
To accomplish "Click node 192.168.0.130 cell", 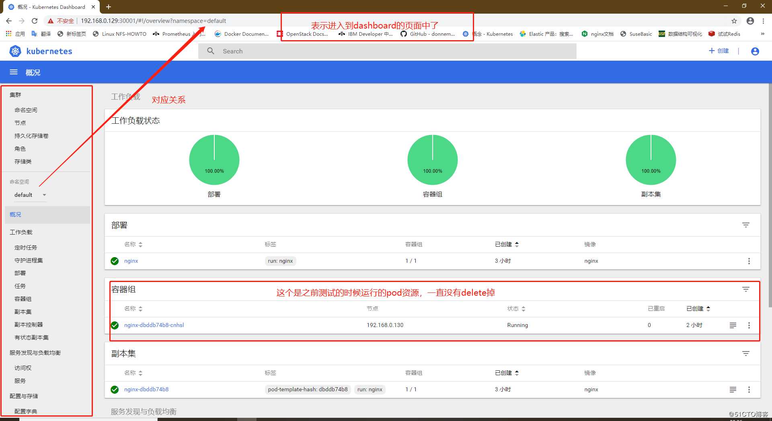I will click(x=385, y=325).
